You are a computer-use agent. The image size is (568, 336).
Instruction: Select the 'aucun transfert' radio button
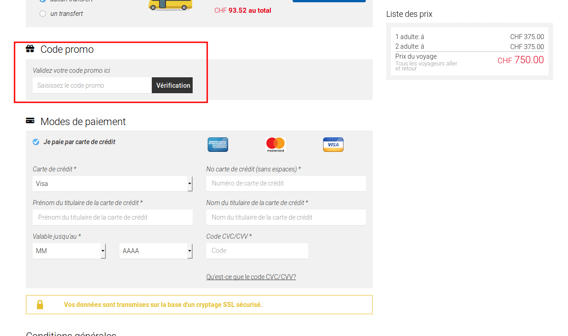43,0
